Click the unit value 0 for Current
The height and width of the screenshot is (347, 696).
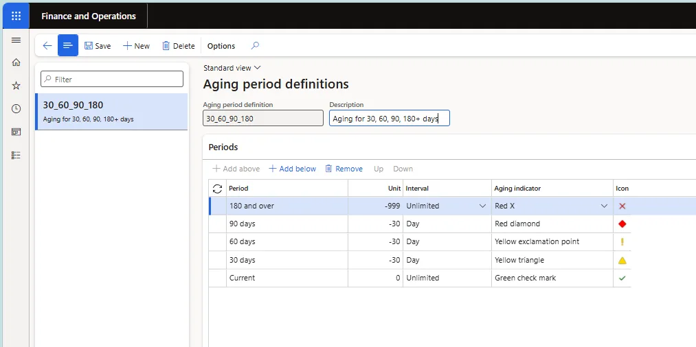(376, 278)
